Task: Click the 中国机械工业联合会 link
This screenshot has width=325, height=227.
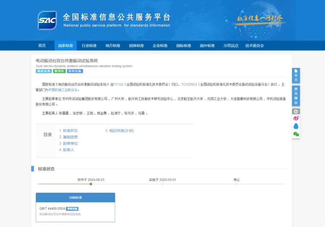Action: pyautogui.click(x=63, y=90)
